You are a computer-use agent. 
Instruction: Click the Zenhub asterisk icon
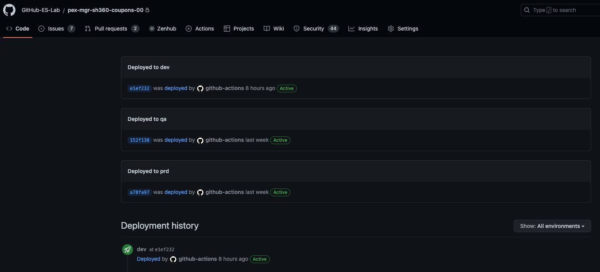click(x=152, y=29)
